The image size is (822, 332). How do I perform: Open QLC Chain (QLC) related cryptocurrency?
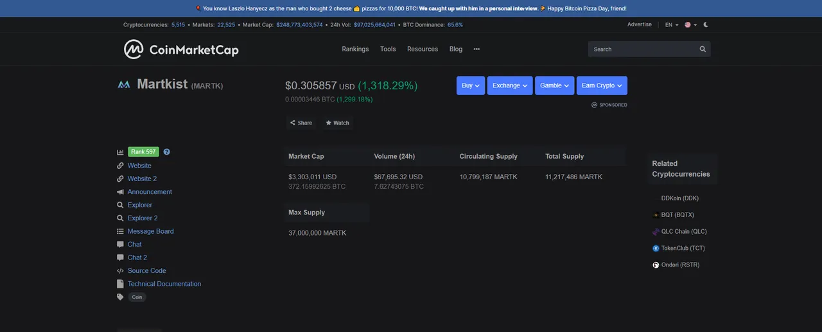coord(684,232)
